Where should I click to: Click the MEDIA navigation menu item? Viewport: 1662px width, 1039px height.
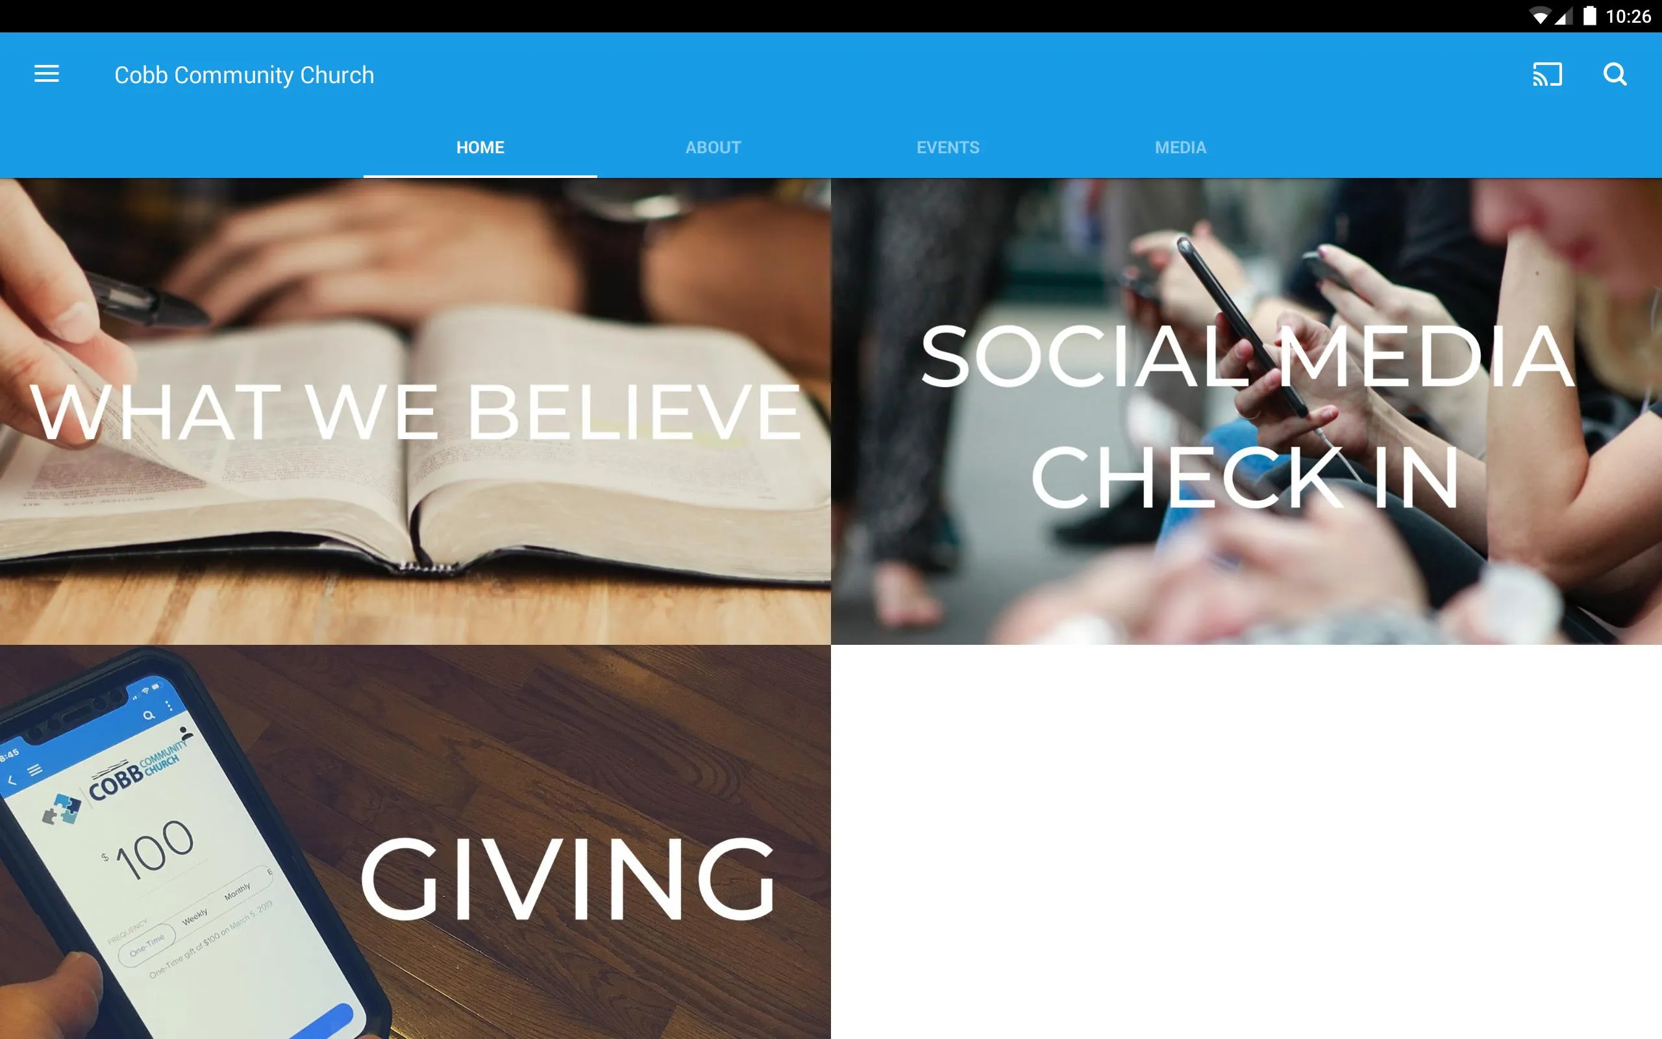pos(1180,147)
